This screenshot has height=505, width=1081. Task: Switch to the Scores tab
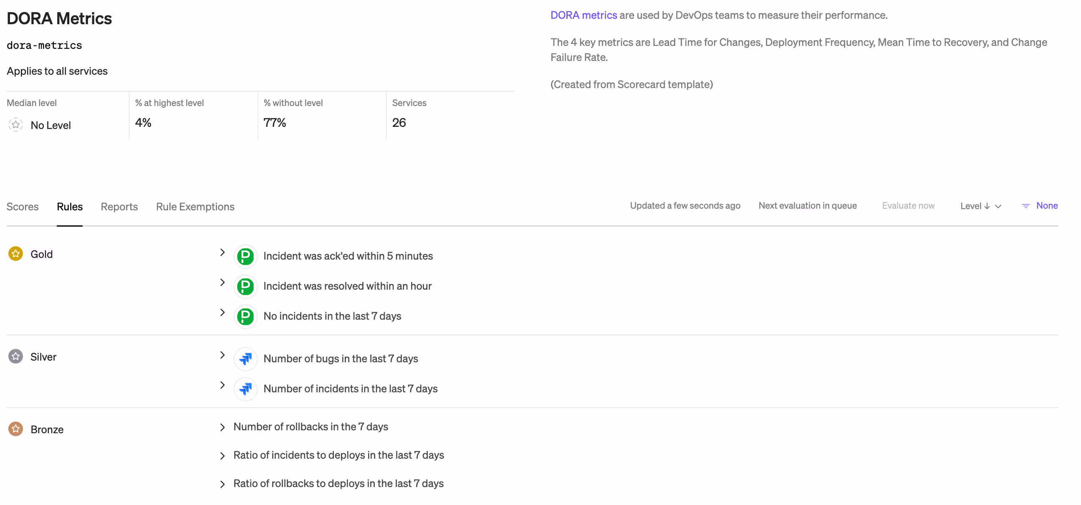pyautogui.click(x=23, y=207)
